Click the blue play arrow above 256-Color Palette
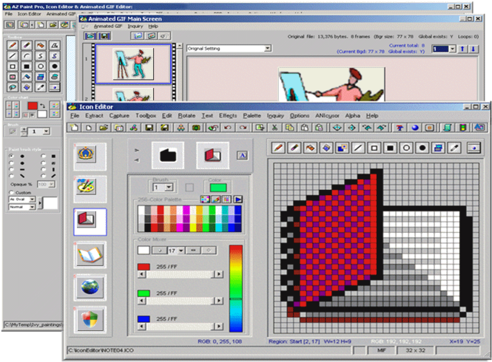This screenshot has width=492, height=362. click(x=238, y=199)
